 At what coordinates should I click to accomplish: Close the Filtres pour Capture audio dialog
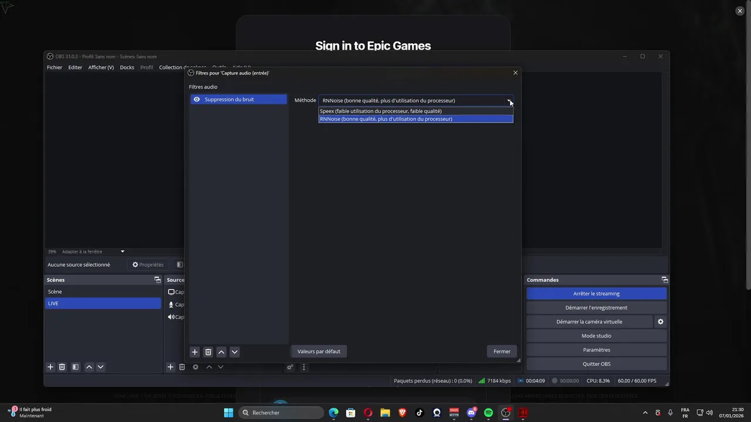[515, 73]
